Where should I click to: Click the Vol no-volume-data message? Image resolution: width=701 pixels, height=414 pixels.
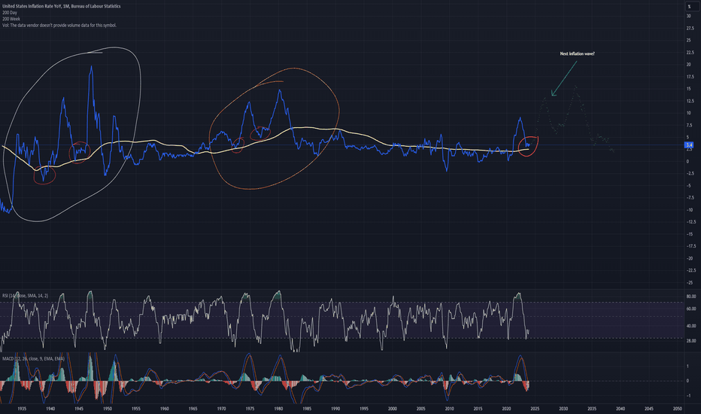click(x=59, y=25)
